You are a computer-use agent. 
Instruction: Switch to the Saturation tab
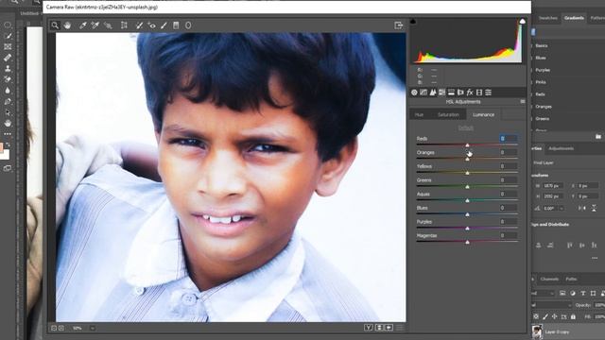click(448, 115)
